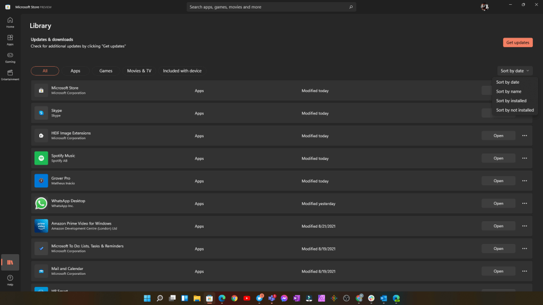Open more options for Skype
This screenshot has width=543, height=305.
(x=524, y=112)
